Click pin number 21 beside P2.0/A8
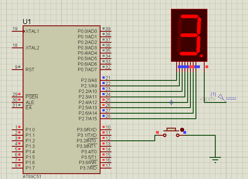Image resolution: width=248 pixels, height=179 pixels. coord(108,78)
